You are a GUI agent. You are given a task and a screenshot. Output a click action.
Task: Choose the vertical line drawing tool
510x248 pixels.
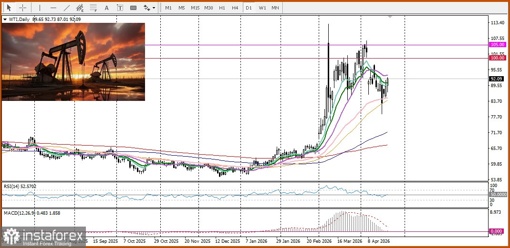(40, 8)
